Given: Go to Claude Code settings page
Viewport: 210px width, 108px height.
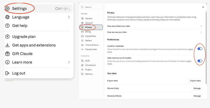Looking at the screenshot, I should (x=91, y=50).
